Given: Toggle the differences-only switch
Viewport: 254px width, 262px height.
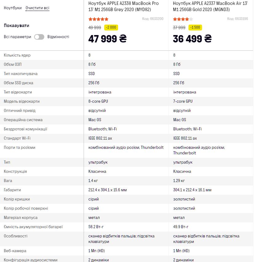Looking at the screenshot, I should [x=39, y=37].
